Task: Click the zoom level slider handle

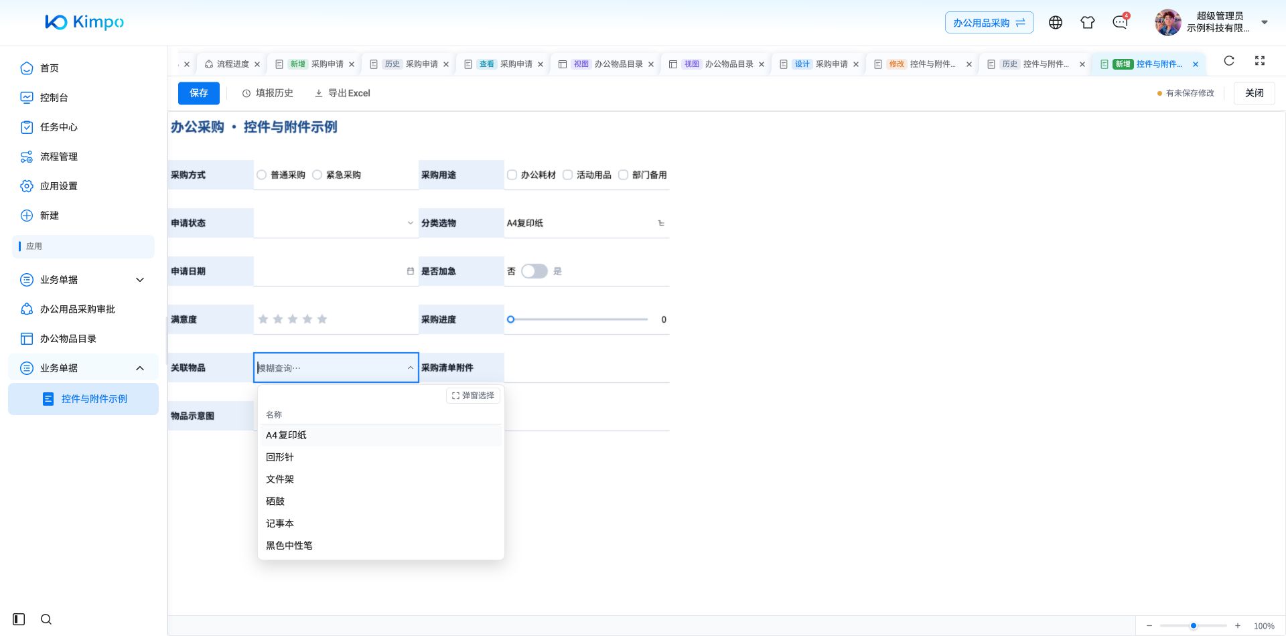Action: [x=1194, y=626]
